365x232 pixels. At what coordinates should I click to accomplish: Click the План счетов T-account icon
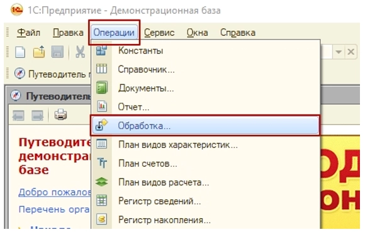tap(102, 163)
